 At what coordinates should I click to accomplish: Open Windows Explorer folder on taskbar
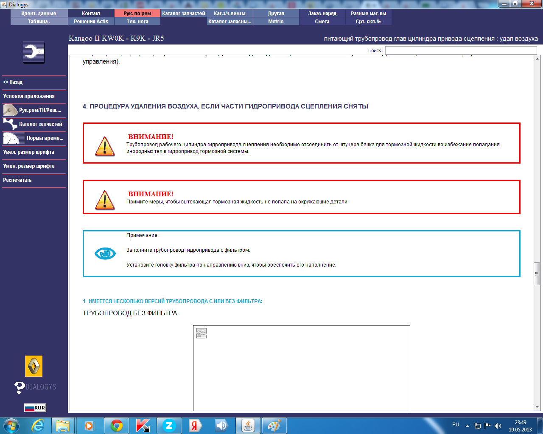(x=63, y=426)
